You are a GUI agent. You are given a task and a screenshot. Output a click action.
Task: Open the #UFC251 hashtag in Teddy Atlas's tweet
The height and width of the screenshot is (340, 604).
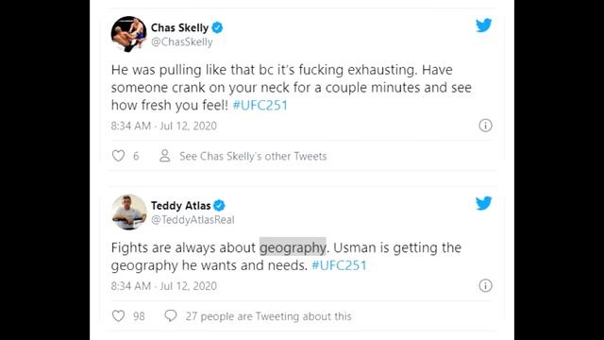click(339, 265)
